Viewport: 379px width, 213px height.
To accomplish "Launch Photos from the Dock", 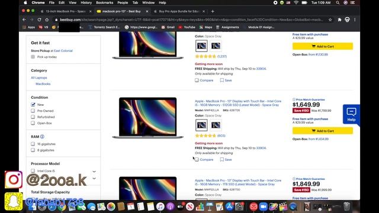I will (x=111, y=206).
